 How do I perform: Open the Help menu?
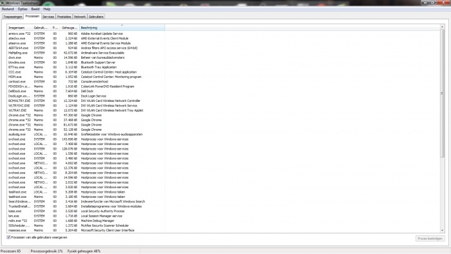coord(46,9)
